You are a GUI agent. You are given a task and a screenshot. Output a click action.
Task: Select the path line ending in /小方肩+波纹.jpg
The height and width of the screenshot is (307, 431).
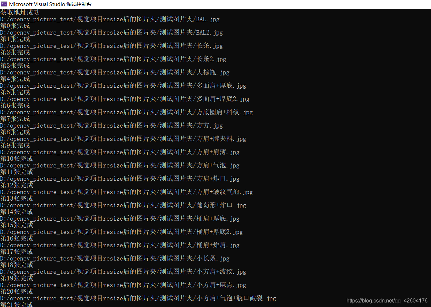tap(123, 272)
